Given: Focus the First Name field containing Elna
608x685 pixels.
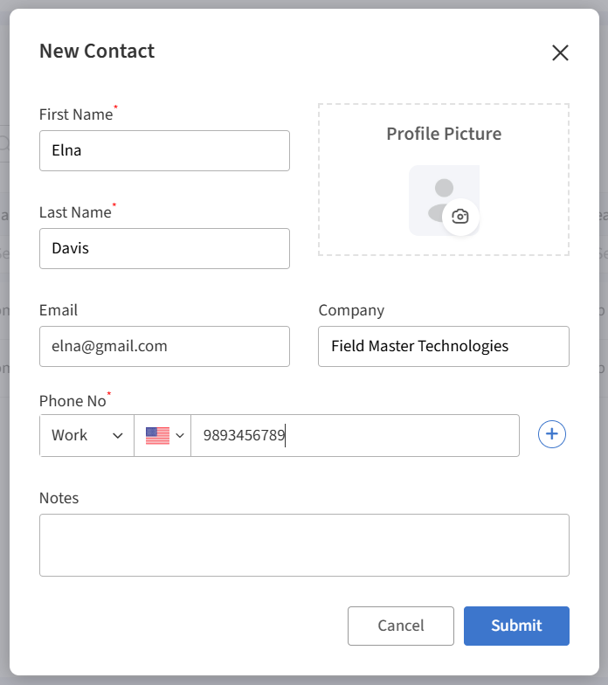Looking at the screenshot, I should coord(164,150).
